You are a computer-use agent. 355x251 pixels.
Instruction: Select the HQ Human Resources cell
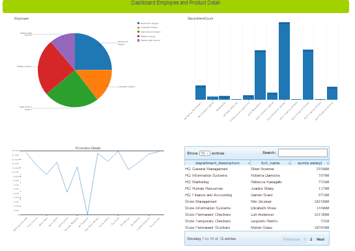tap(204, 188)
